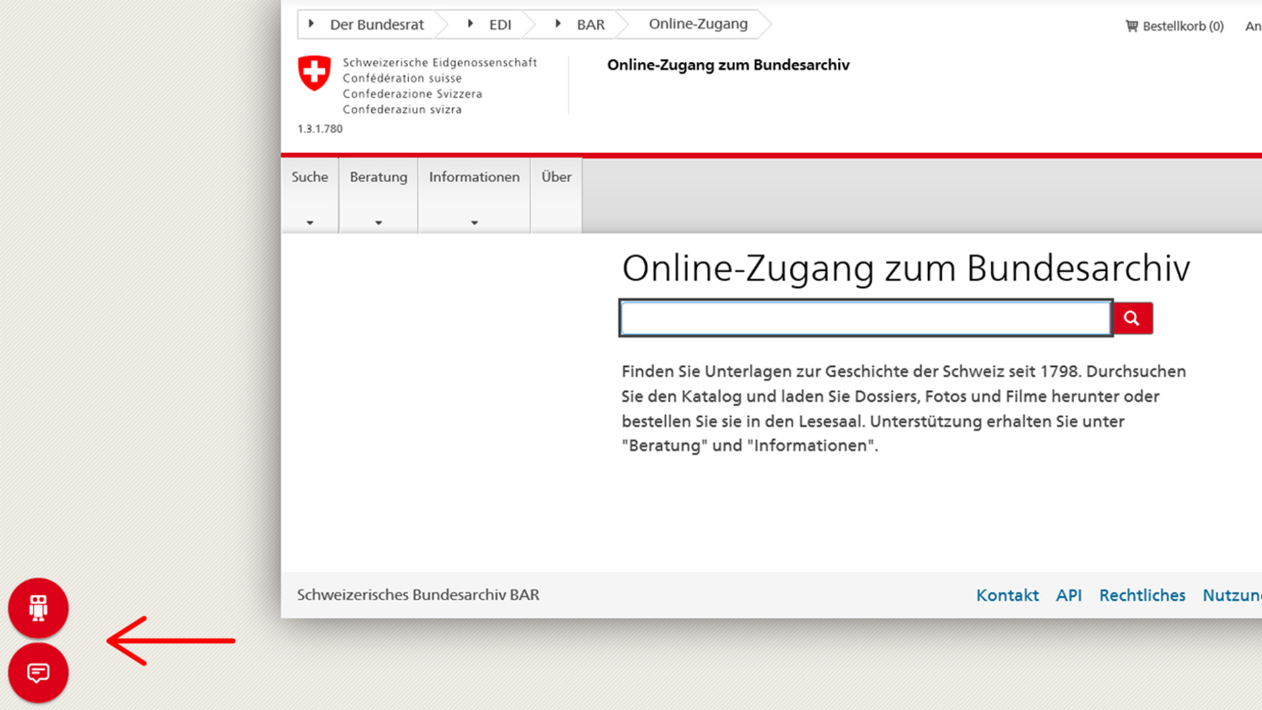Viewport: 1262px width, 710px height.
Task: Open the API footer link
Action: (1069, 595)
